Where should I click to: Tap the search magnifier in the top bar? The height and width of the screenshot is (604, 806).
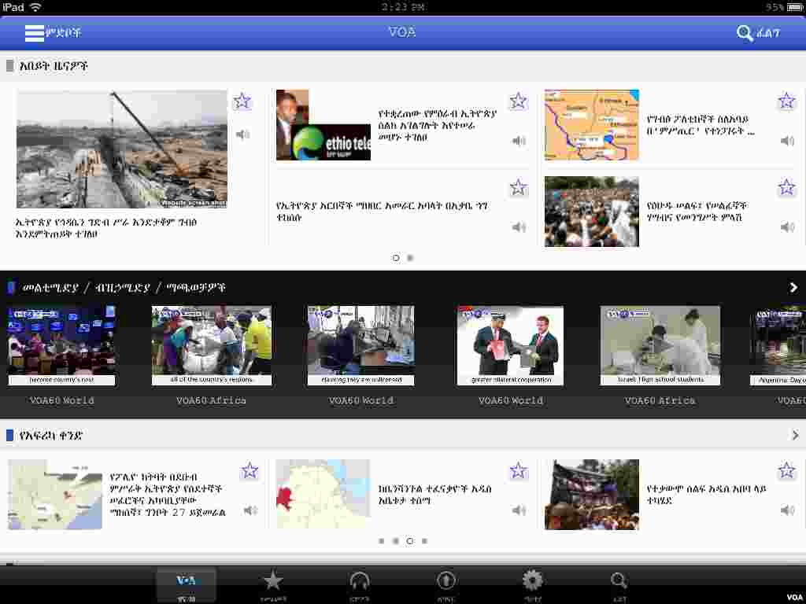click(743, 33)
